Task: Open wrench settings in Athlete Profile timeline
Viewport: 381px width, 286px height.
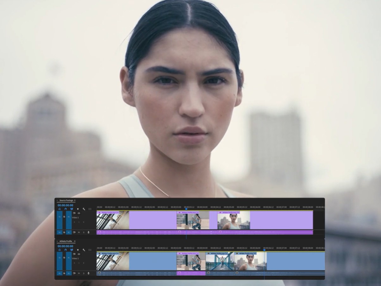Action: click(x=84, y=250)
